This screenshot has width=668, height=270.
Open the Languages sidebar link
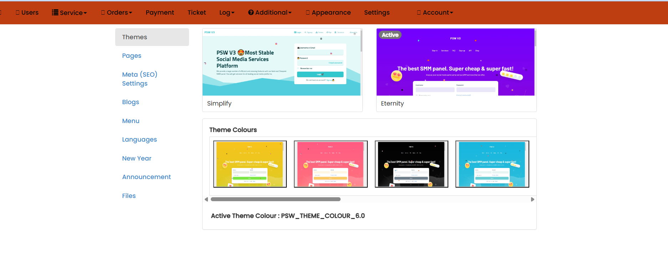pos(139,139)
